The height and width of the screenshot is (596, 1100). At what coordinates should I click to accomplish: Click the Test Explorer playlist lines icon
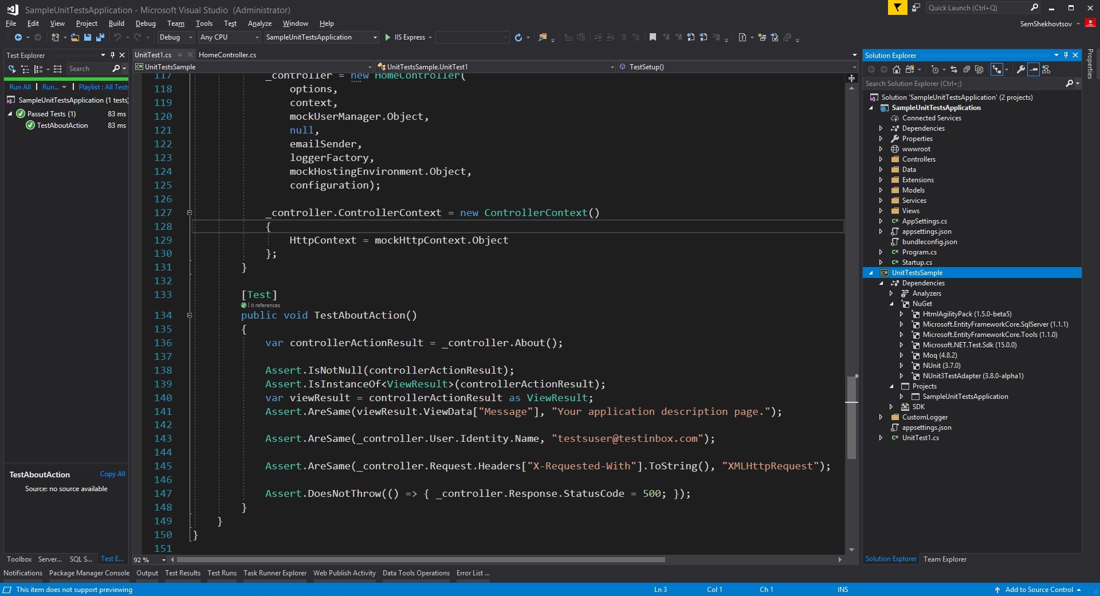tap(57, 69)
